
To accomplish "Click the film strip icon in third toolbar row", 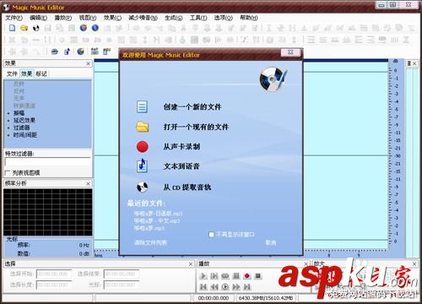I will pos(95,52).
